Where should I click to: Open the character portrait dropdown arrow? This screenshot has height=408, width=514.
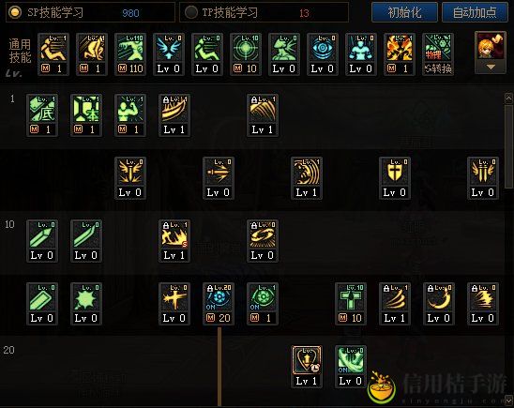[x=491, y=67]
